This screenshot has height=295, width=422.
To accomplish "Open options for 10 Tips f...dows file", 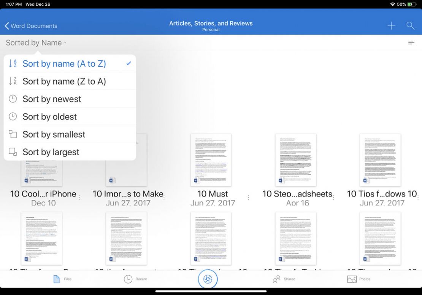I will 418,197.
